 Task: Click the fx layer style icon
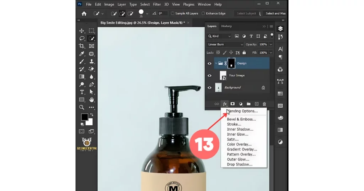pos(225,104)
